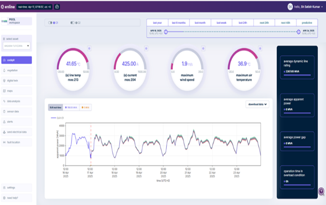
Task: Go to fault location in the sidebar
Action: click(16, 142)
